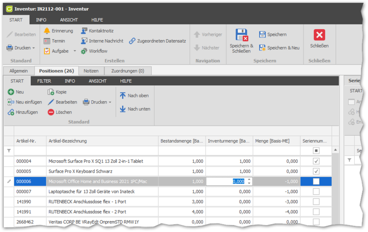This screenshot has width=368, height=232.
Task: Open the Zuordnungen (0) tab
Action: point(128,71)
